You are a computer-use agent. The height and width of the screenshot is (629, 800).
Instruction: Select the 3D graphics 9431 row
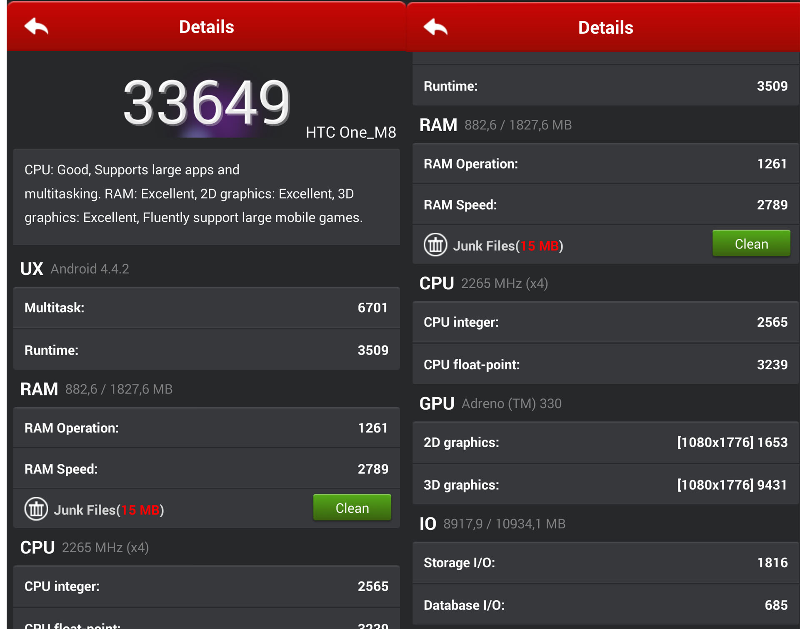click(606, 485)
